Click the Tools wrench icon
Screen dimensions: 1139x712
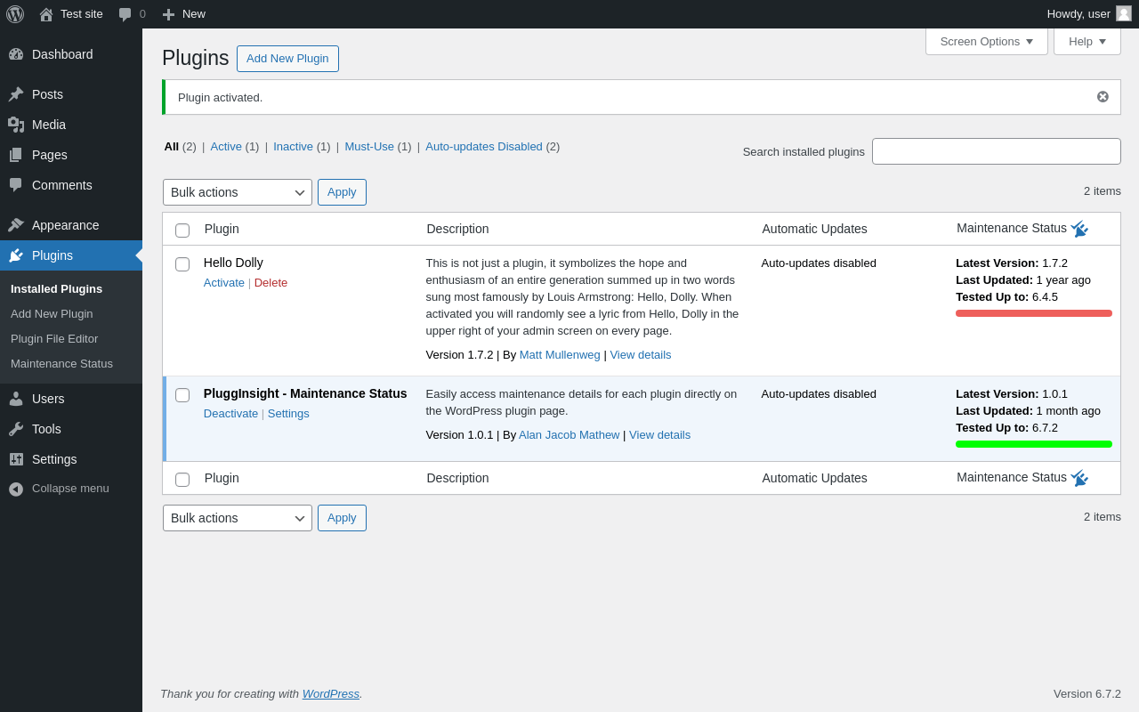(16, 429)
